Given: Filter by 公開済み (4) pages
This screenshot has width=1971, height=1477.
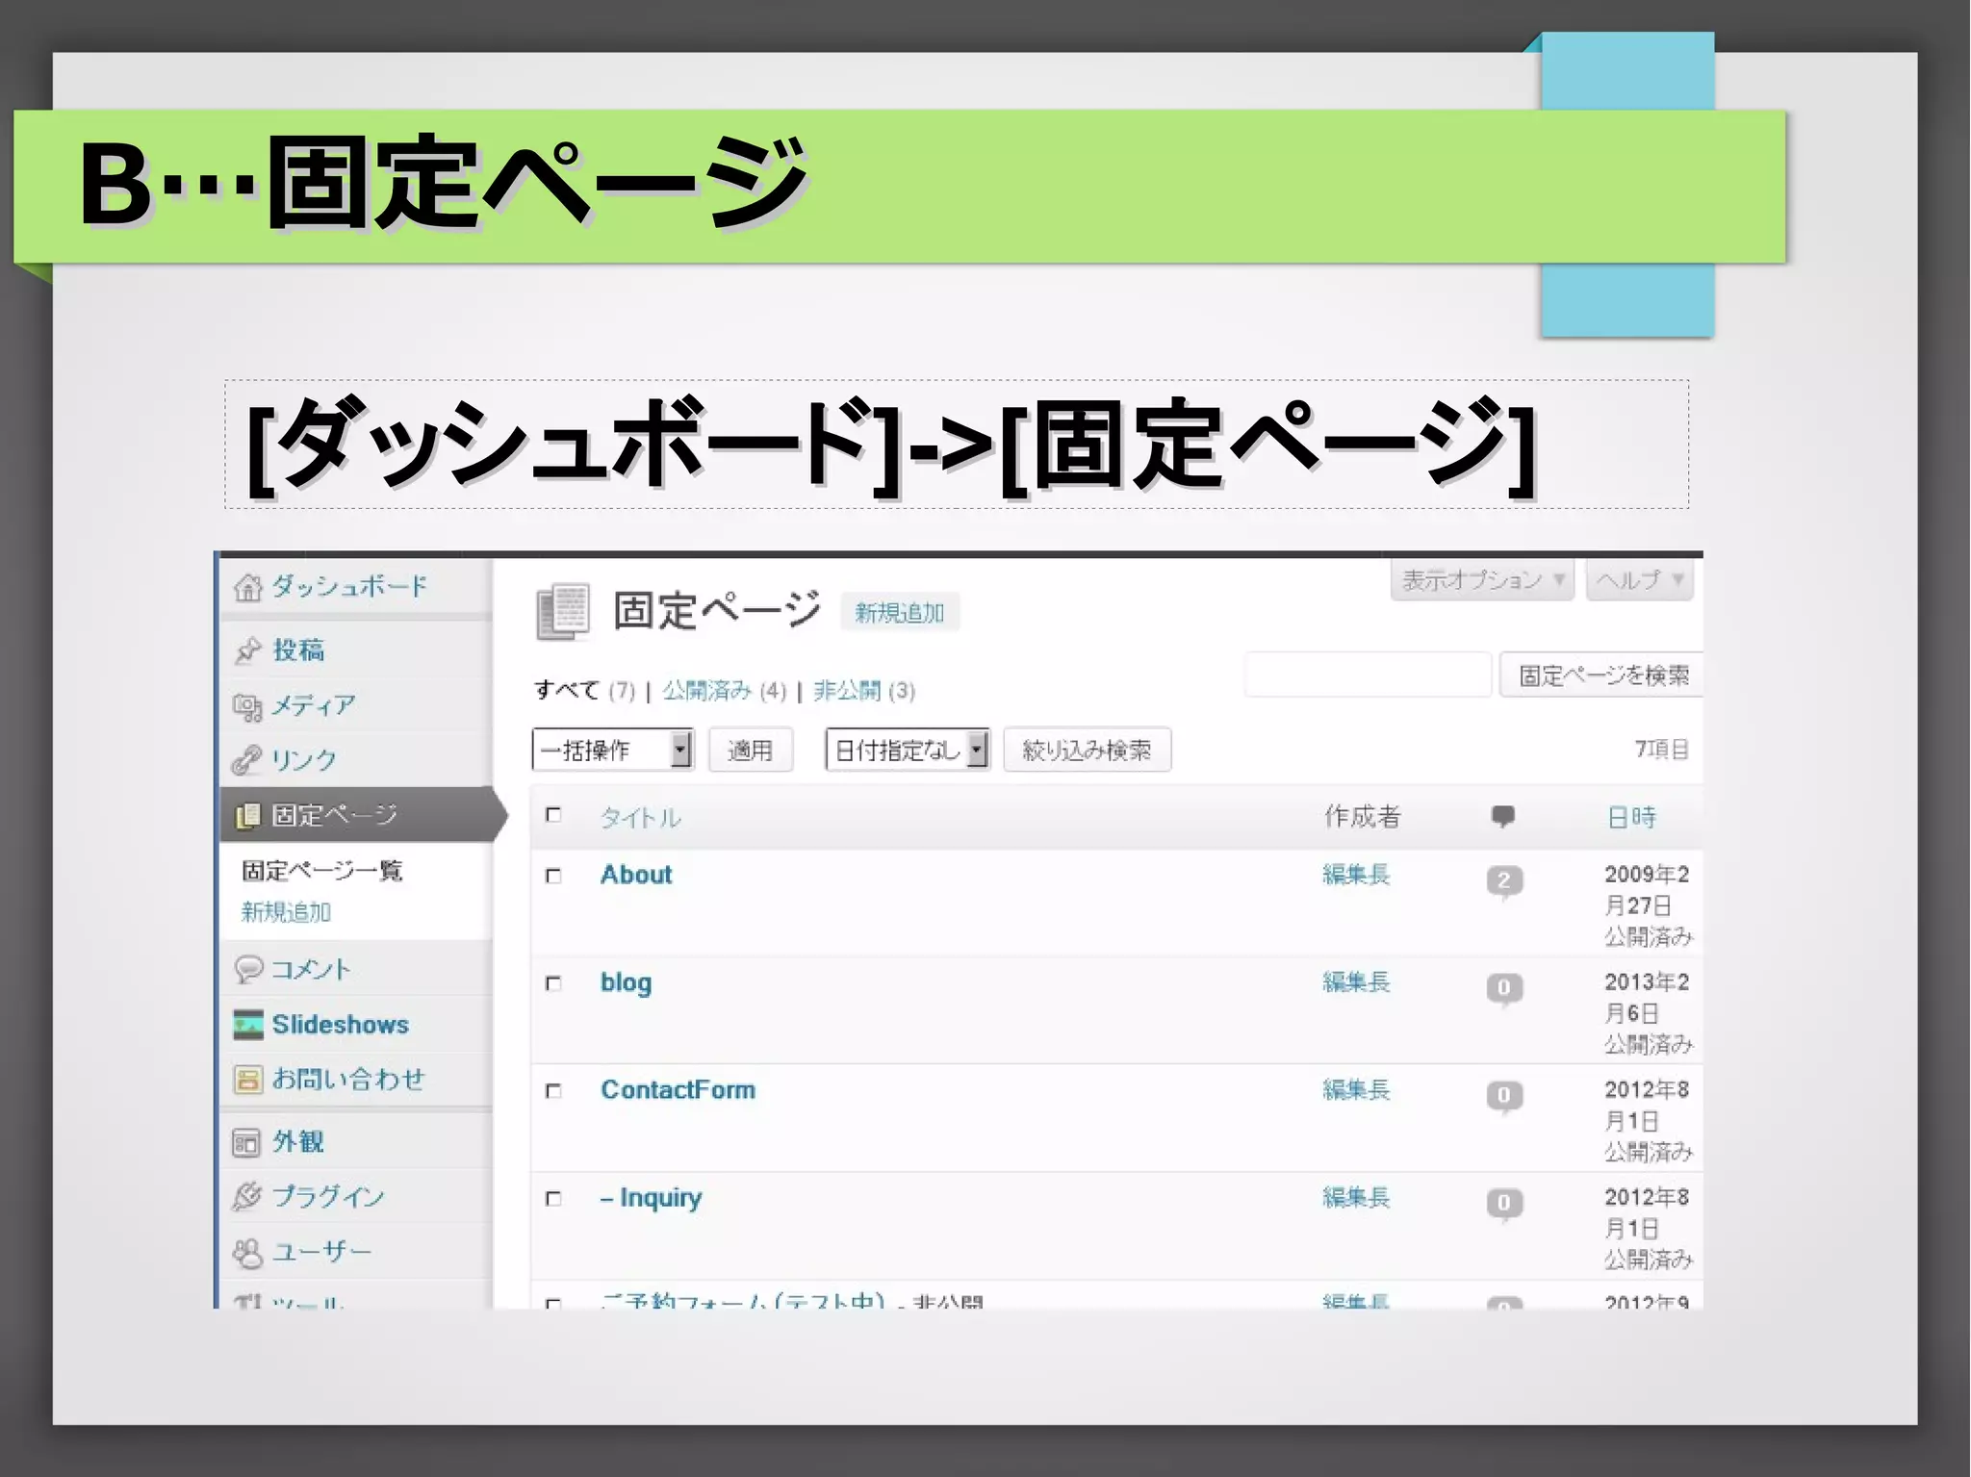Looking at the screenshot, I should pos(724,691).
